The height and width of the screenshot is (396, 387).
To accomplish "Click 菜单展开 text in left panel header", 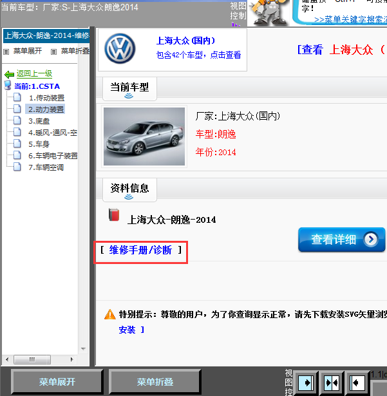I will tap(28, 51).
